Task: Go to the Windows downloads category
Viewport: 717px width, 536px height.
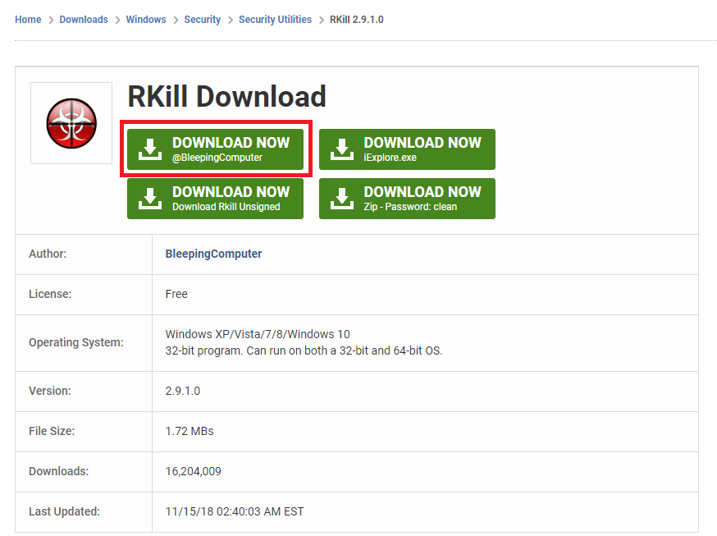Action: click(145, 19)
